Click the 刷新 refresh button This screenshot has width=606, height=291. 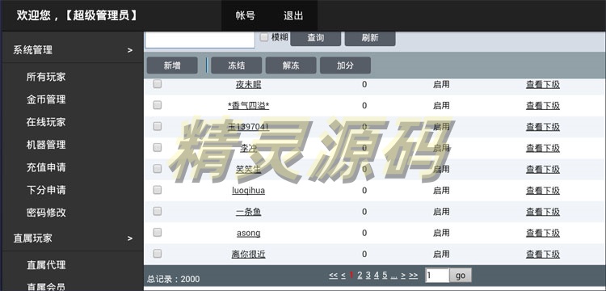pos(370,38)
